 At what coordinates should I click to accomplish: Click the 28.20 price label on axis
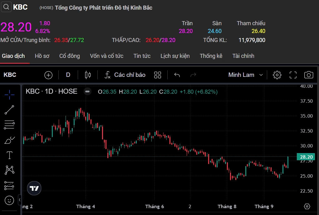306,157
